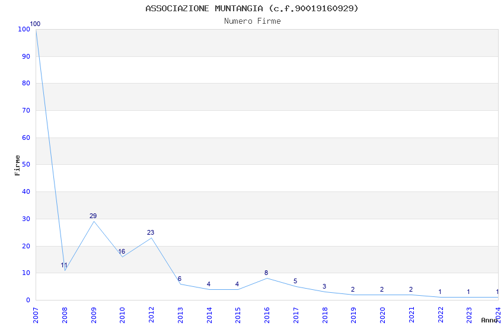Screen dimensions: 504x326
Task: Click the y-axis value 70
Action: (25, 110)
